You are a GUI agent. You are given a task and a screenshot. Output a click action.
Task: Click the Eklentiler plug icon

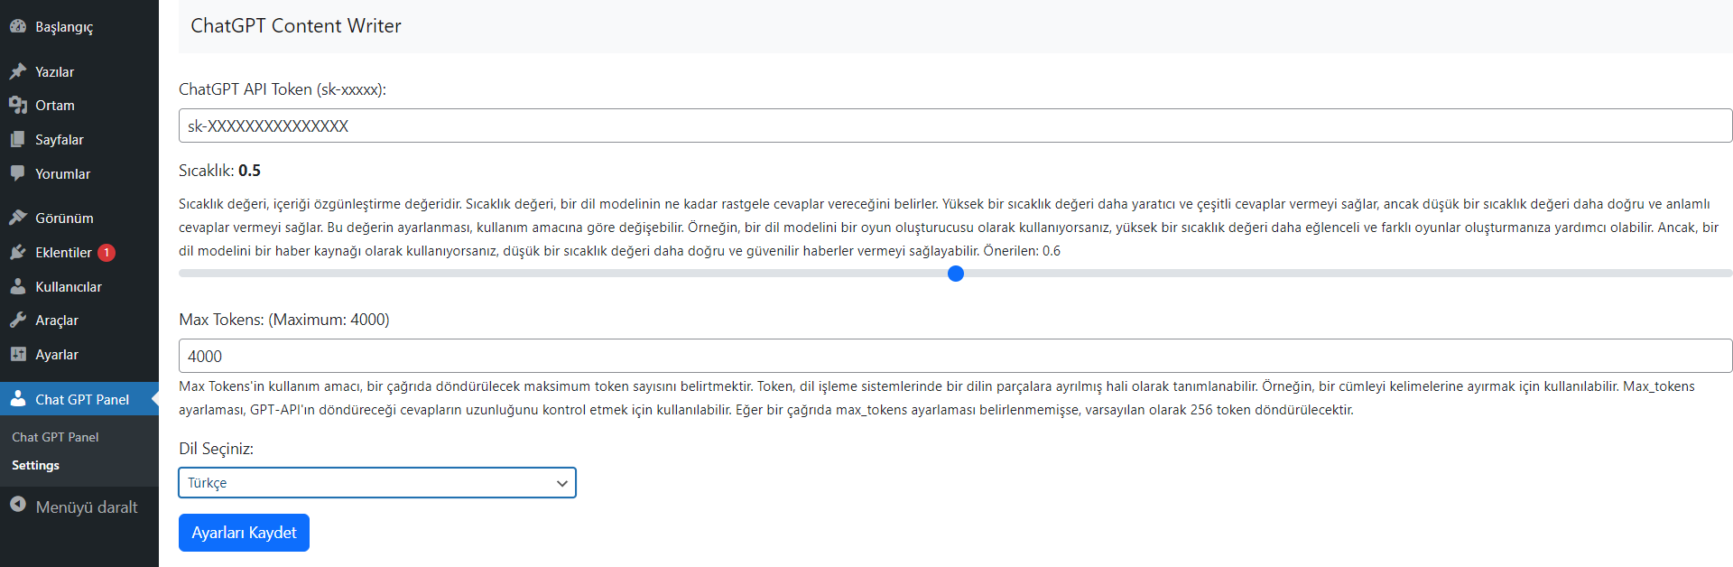click(x=18, y=252)
